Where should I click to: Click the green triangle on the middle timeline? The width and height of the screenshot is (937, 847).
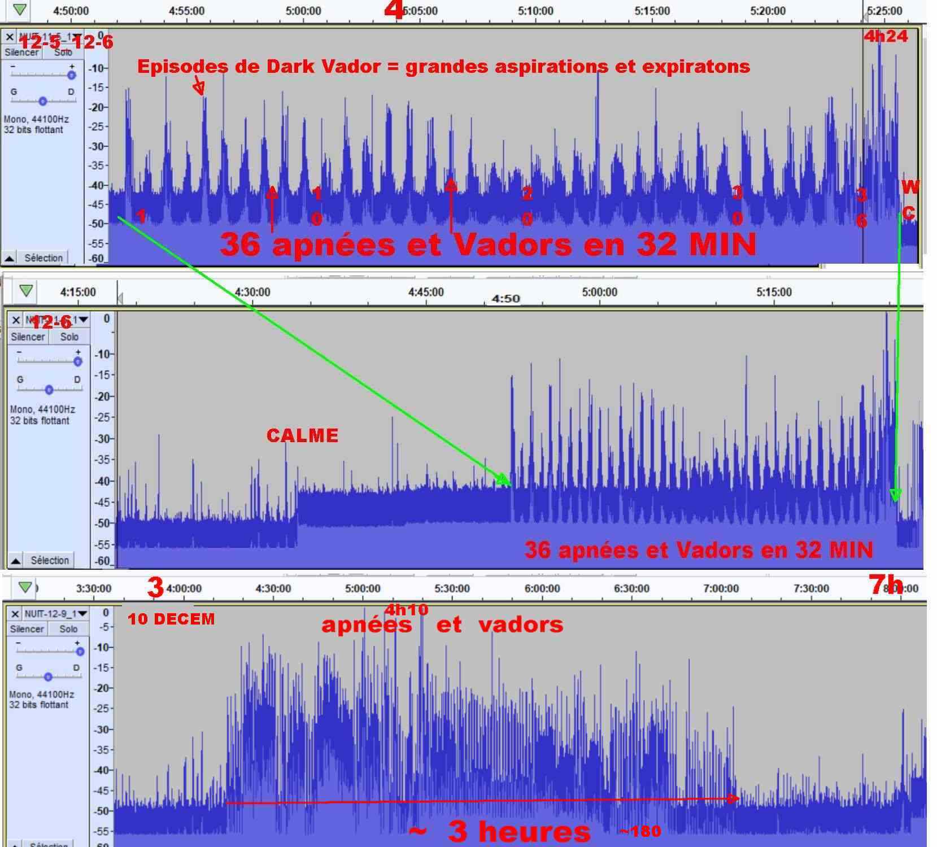26,291
